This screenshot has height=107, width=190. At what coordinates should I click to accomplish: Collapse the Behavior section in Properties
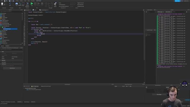tap(1, 60)
